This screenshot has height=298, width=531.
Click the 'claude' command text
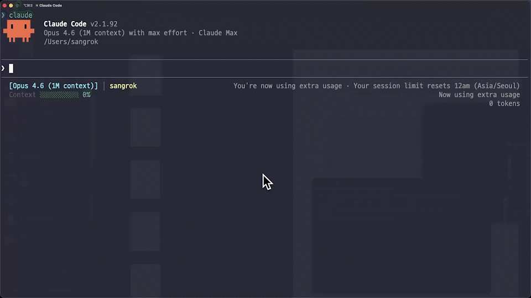(x=20, y=15)
